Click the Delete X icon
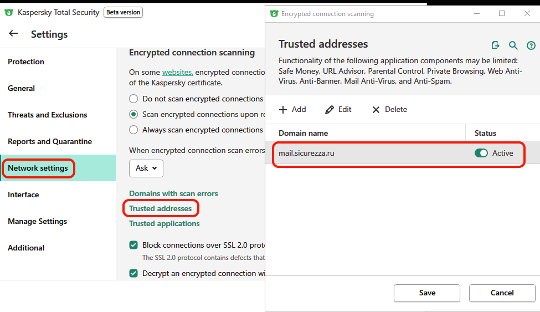This screenshot has height=312, width=540. 376,110
